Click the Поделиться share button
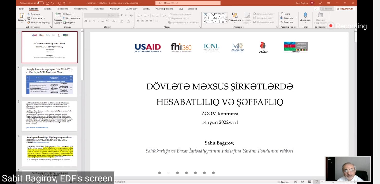380x184 pixels. click(345, 9)
